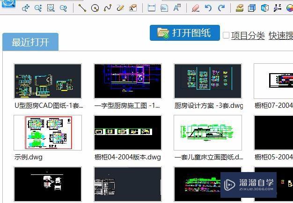Click the file name 橱柜07-2004
293x203 pixels.
[x=274, y=105]
